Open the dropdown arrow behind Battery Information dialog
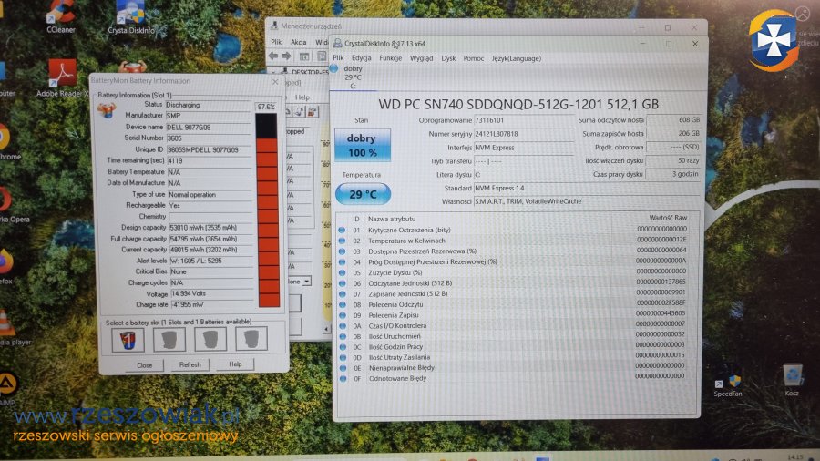The width and height of the screenshot is (820, 461). point(307,282)
